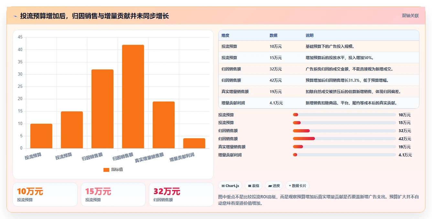
Task: Click the 45 y-axis tick label
Action: point(20,37)
